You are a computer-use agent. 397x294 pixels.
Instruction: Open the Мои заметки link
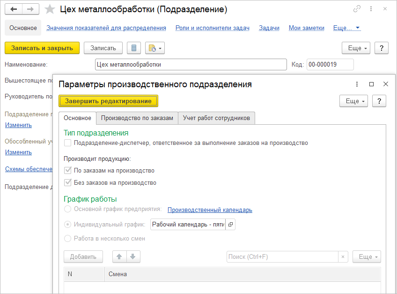pyautogui.click(x=306, y=28)
